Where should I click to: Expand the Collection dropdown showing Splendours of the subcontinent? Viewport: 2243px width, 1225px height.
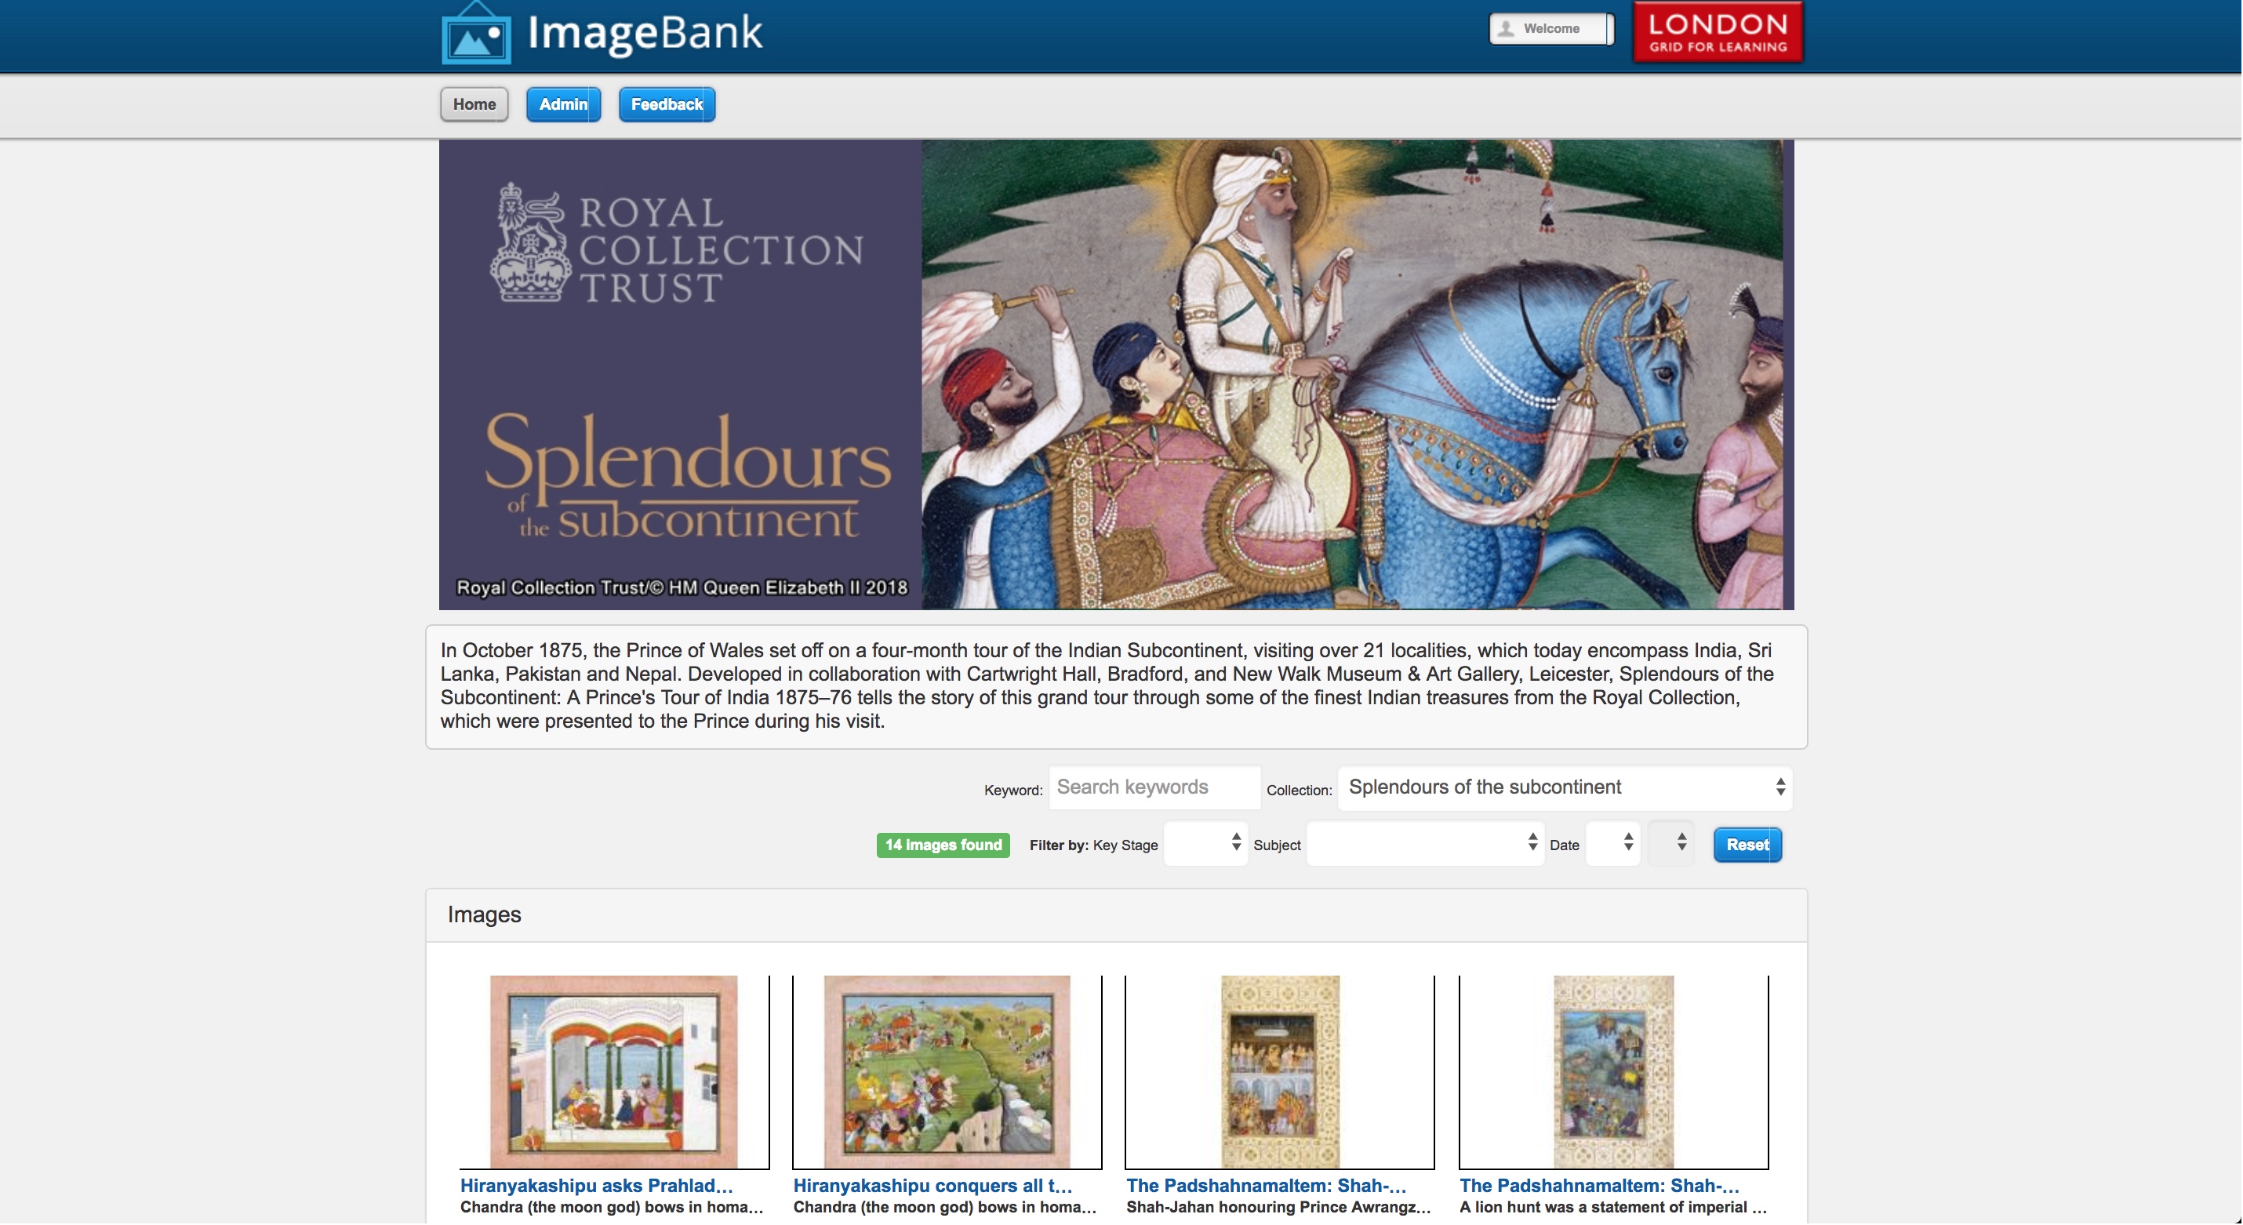[1565, 787]
